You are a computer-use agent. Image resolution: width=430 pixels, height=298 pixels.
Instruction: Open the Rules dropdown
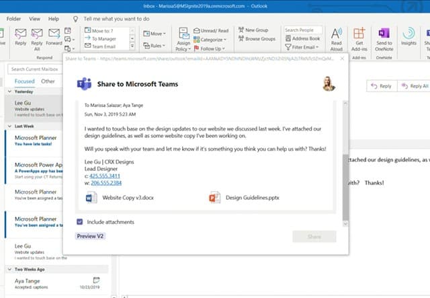[154, 45]
